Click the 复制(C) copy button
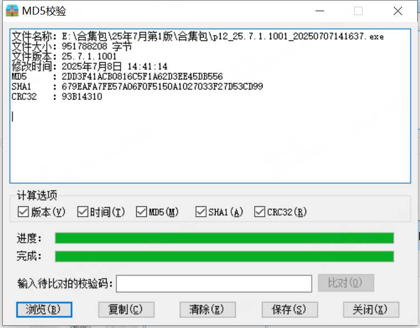Image resolution: width=420 pixels, height=328 pixels. coord(126,310)
